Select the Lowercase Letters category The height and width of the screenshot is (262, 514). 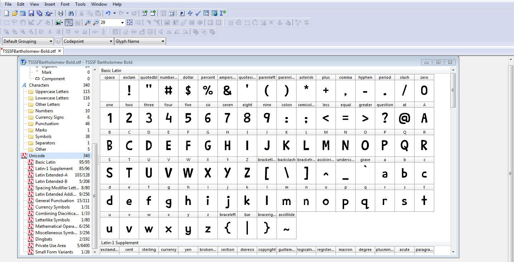[52, 98]
